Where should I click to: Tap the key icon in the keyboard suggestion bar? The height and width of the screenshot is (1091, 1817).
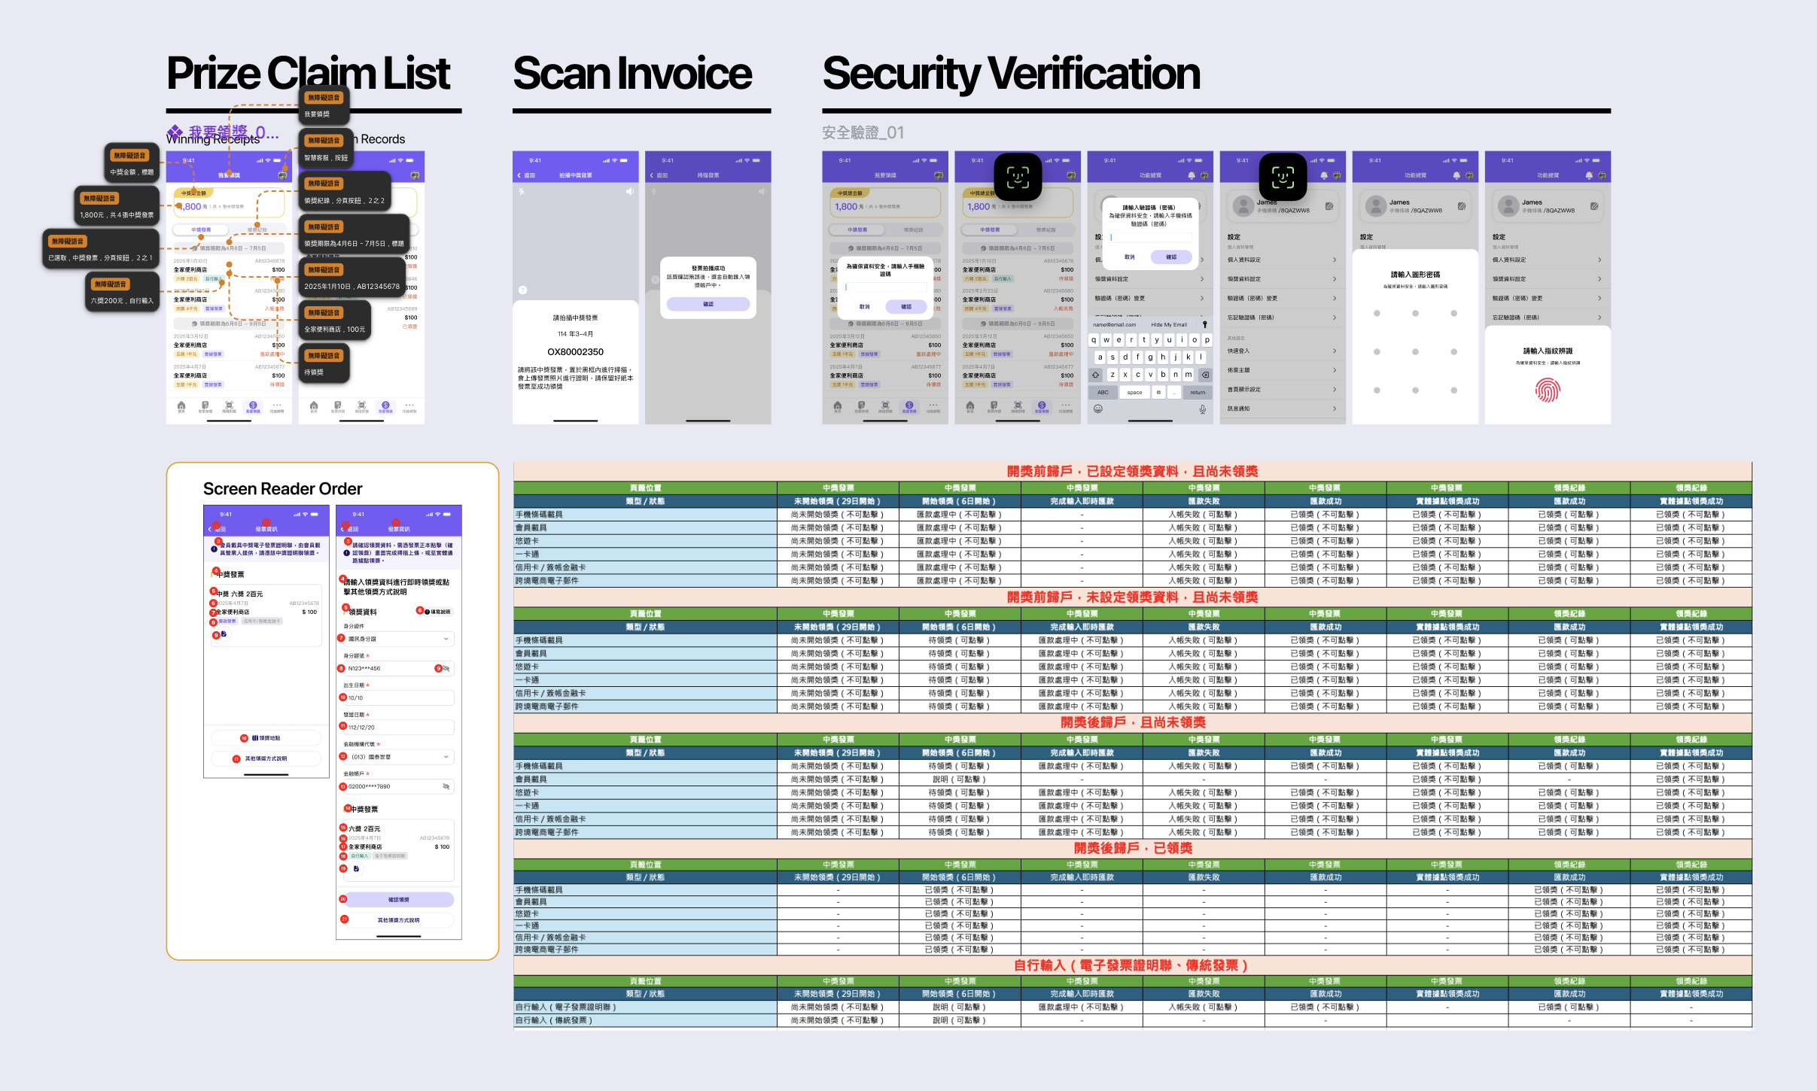[1204, 325]
